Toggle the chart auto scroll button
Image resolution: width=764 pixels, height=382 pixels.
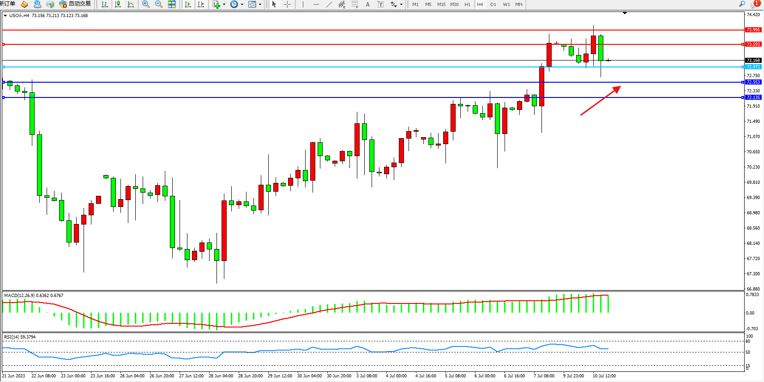coord(188,4)
